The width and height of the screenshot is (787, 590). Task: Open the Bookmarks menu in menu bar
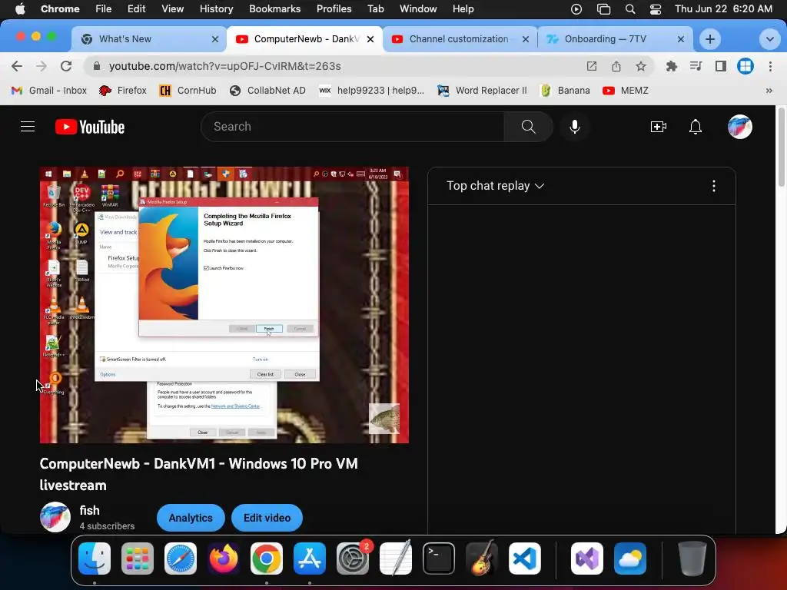point(274,8)
